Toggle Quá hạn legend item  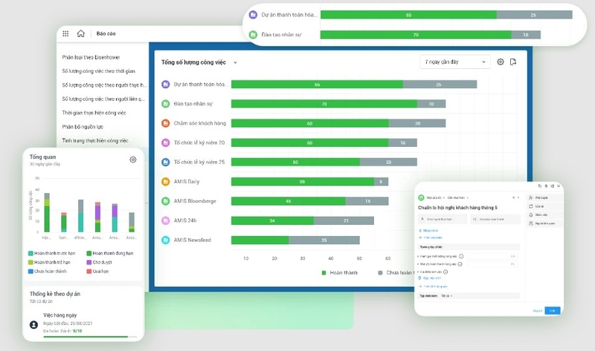(x=97, y=272)
